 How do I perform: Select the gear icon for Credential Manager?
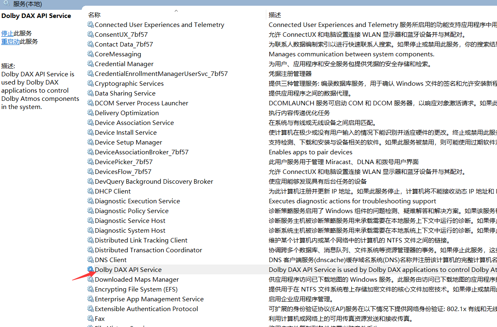point(91,64)
